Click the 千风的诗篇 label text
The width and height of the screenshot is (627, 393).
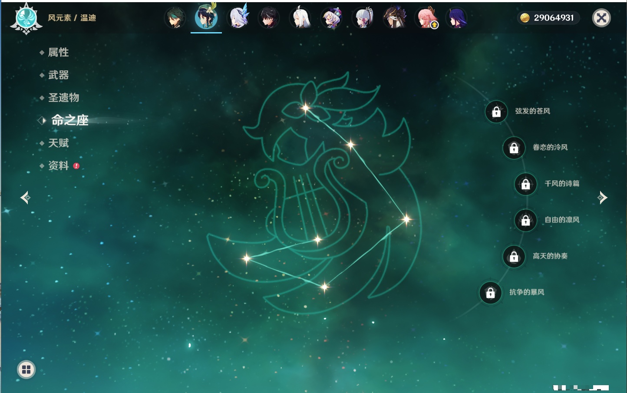coord(562,183)
